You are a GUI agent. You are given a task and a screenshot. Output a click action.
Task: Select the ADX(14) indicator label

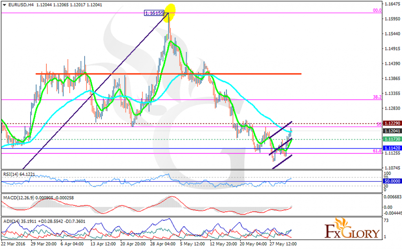click(x=44, y=221)
